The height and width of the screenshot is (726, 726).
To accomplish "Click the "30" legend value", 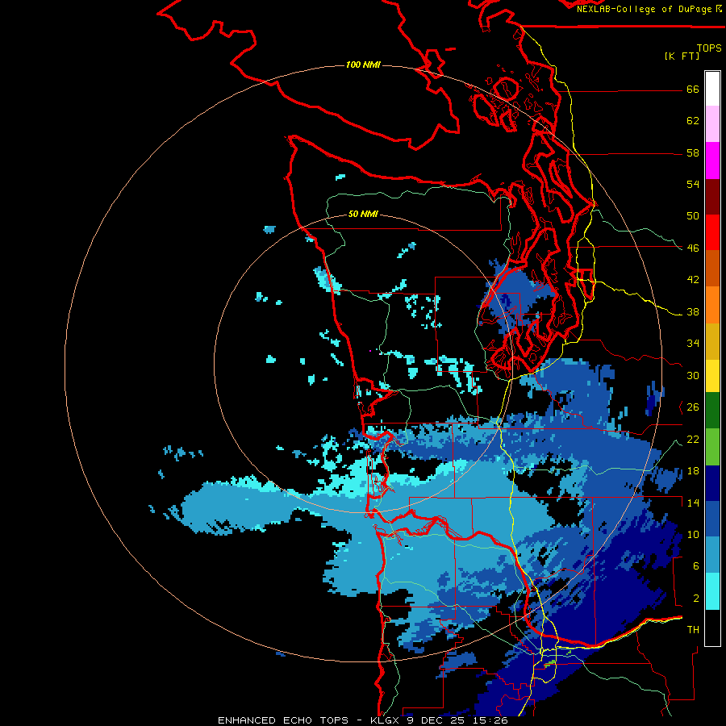I will [693, 375].
